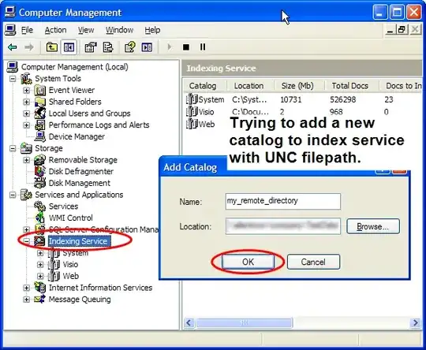Toggle Show/Hide Console Tree toolbar icon
The height and width of the screenshot is (350, 426).
[69, 47]
